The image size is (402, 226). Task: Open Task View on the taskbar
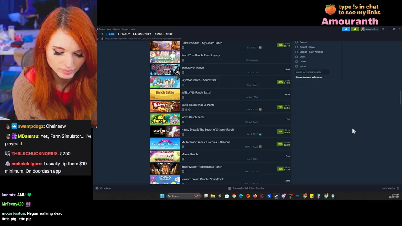[x=206, y=196]
